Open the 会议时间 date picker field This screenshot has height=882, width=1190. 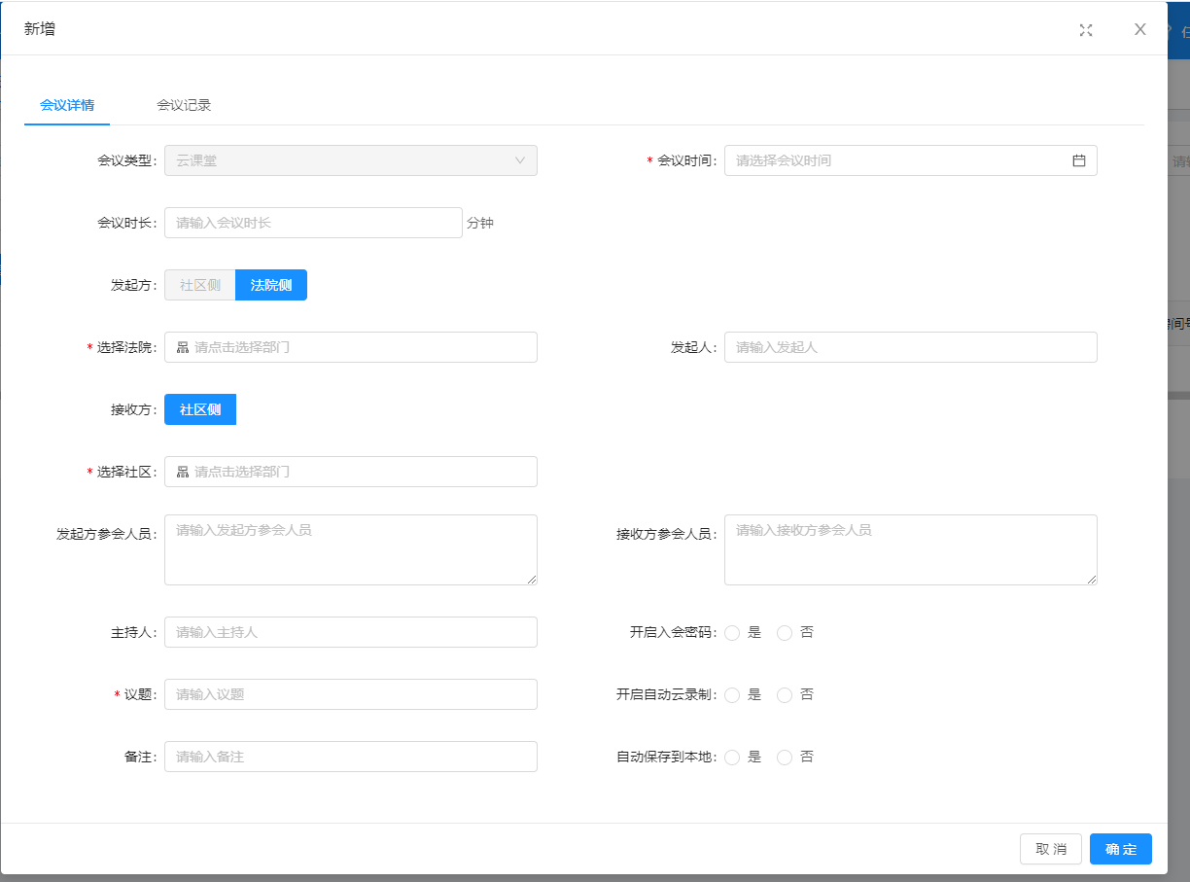(910, 160)
